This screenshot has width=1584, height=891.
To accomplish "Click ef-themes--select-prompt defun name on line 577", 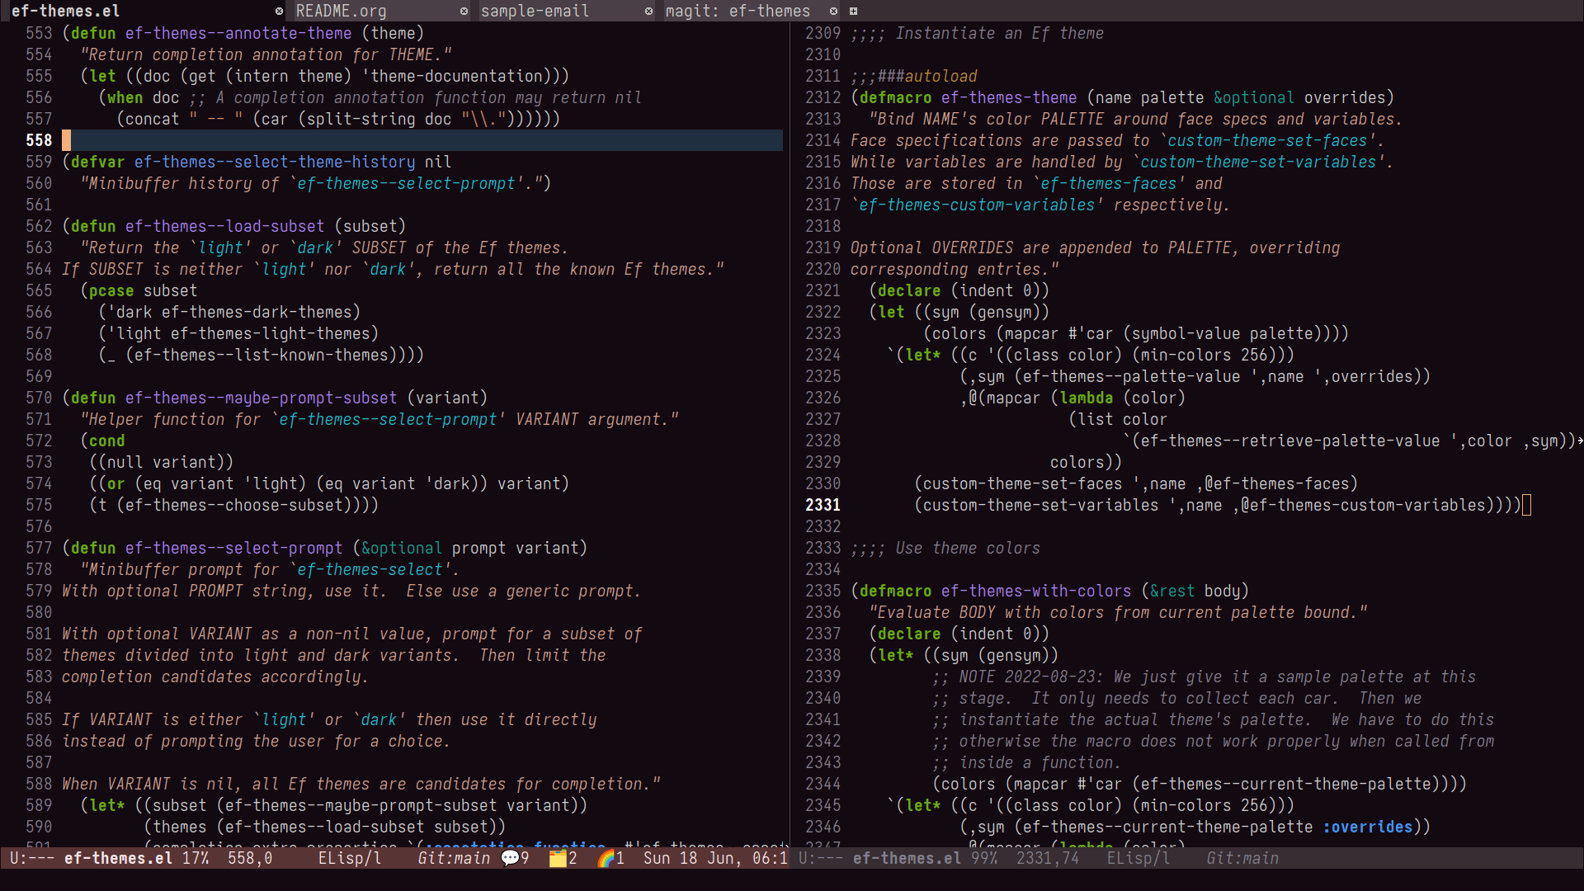I will [233, 548].
